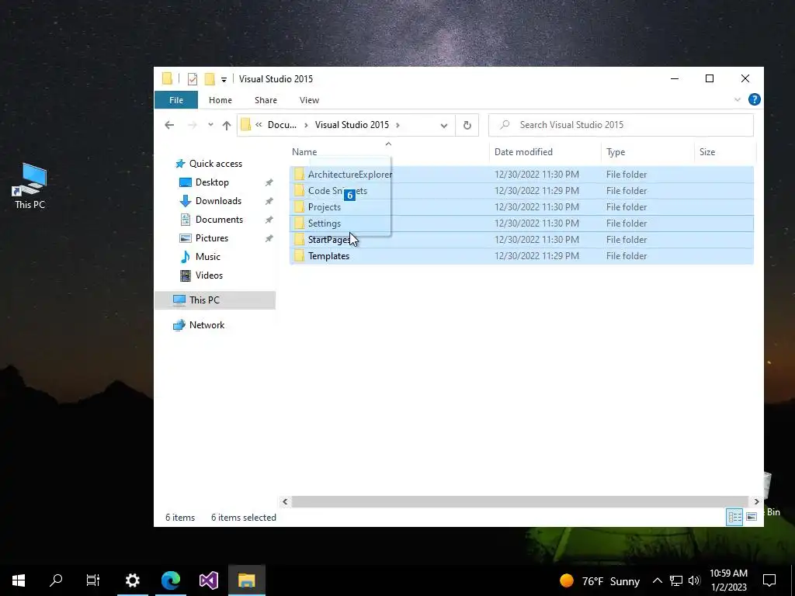Click the Docu... breadcrumb segment
Viewport: 795px width, 596px height.
pos(282,125)
